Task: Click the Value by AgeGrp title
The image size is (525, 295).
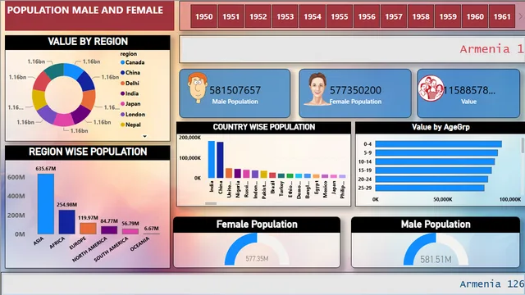Action: click(441, 127)
